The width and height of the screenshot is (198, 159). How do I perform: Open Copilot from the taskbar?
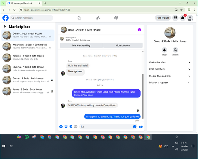[19, 137]
